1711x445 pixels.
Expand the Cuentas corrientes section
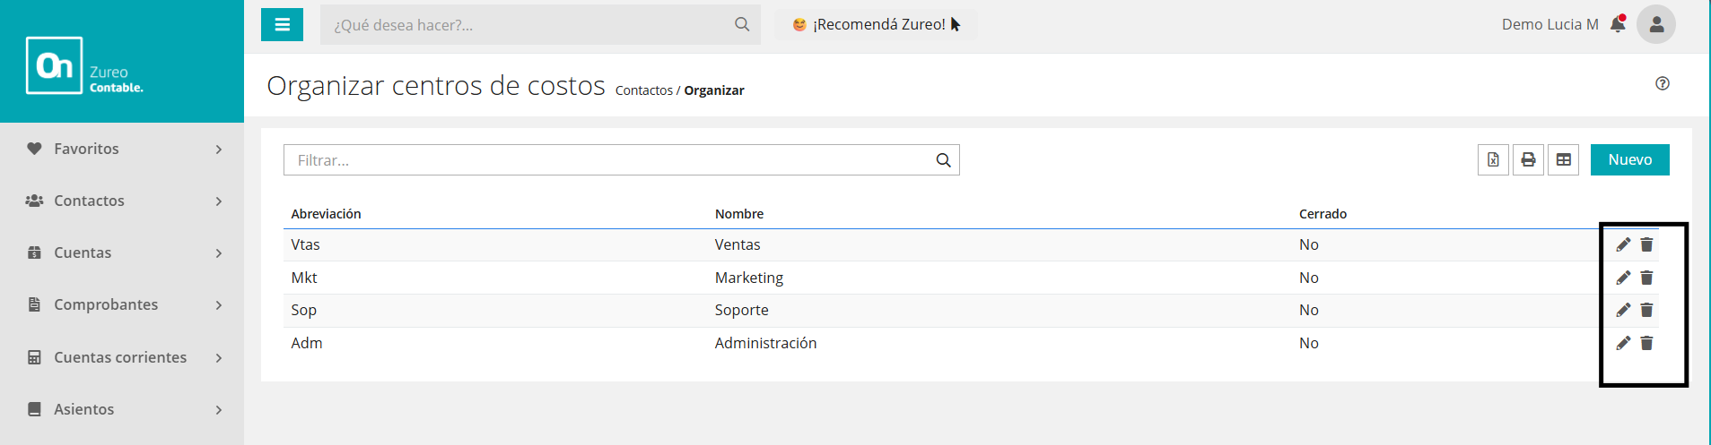(x=122, y=357)
